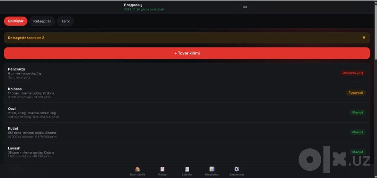Click Kotlet 10 000 so'm/dona price line
The width and height of the screenshot is (377, 178).
click(32, 137)
